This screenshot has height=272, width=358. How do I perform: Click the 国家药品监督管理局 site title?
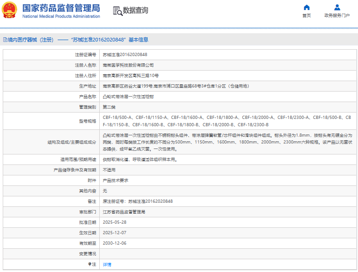click(x=61, y=7)
